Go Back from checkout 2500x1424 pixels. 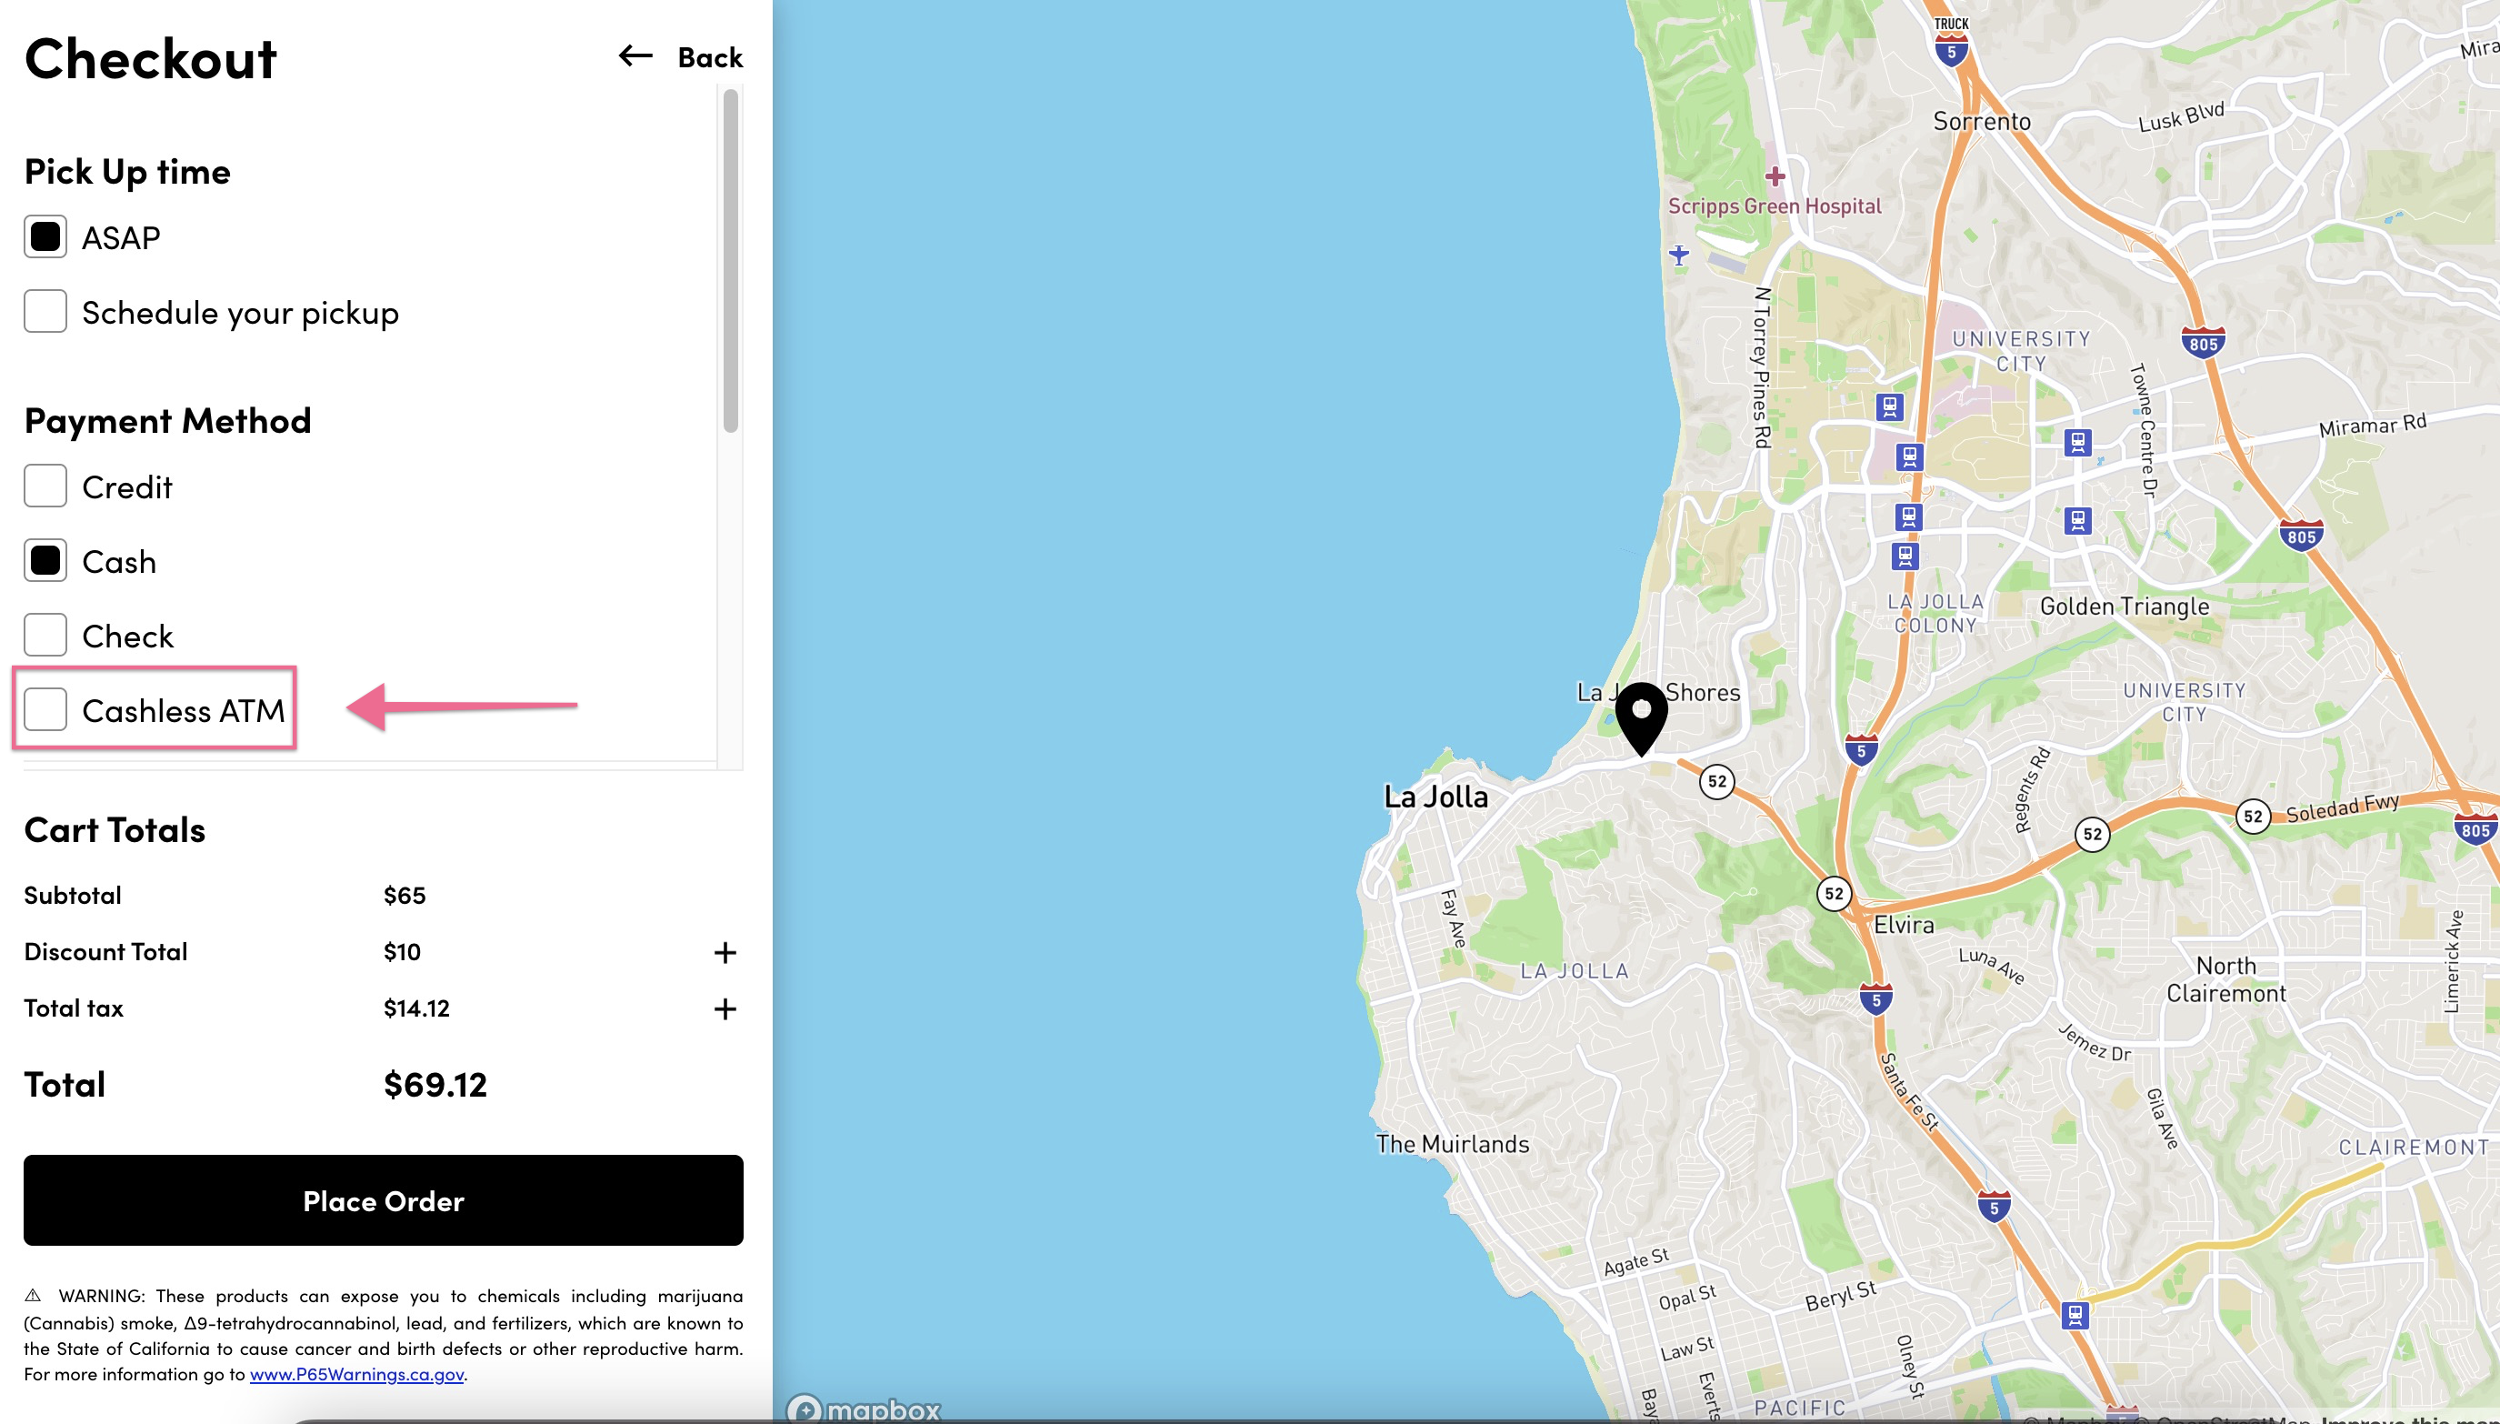pyautogui.click(x=709, y=57)
